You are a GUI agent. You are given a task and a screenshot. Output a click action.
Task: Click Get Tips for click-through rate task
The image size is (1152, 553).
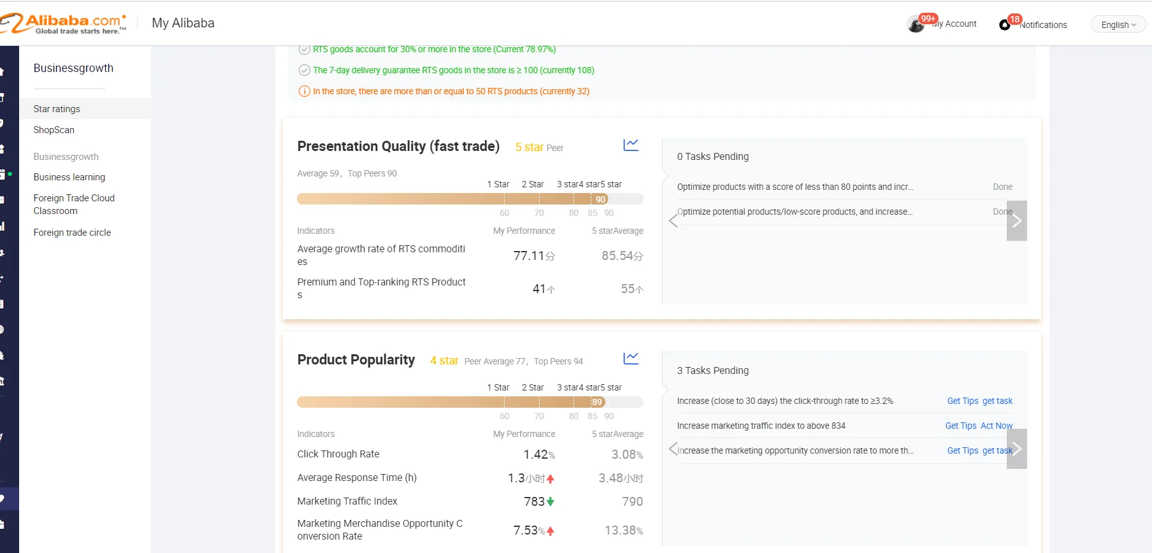coord(962,401)
